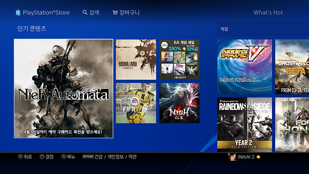
Task: Click the NieR preorder notice text
Action: [63, 131]
